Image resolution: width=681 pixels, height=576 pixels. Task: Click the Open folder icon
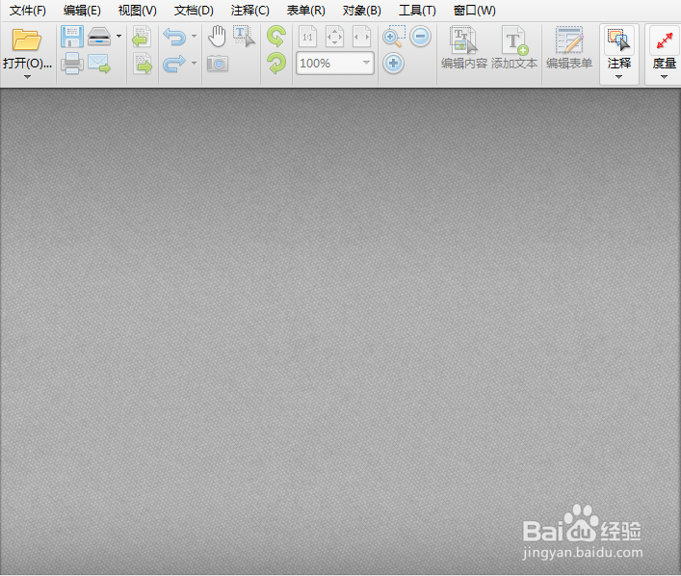point(27,39)
